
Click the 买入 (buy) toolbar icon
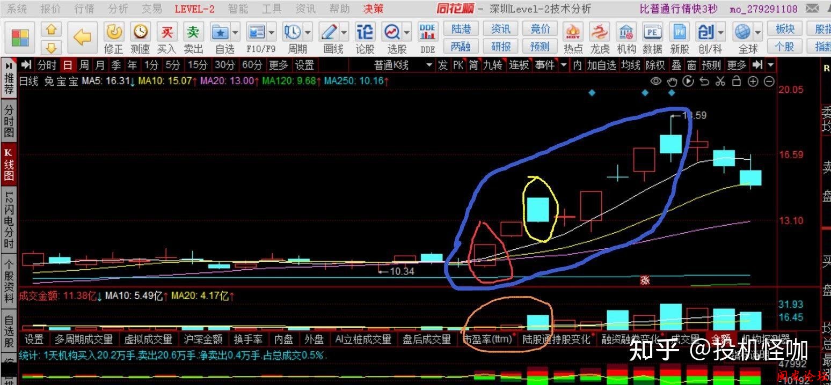point(166,33)
